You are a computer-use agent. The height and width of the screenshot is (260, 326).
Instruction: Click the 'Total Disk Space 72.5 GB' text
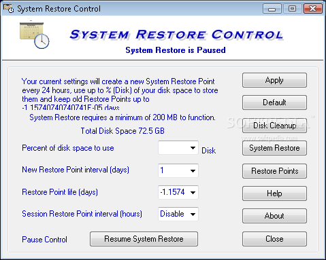[123, 131]
